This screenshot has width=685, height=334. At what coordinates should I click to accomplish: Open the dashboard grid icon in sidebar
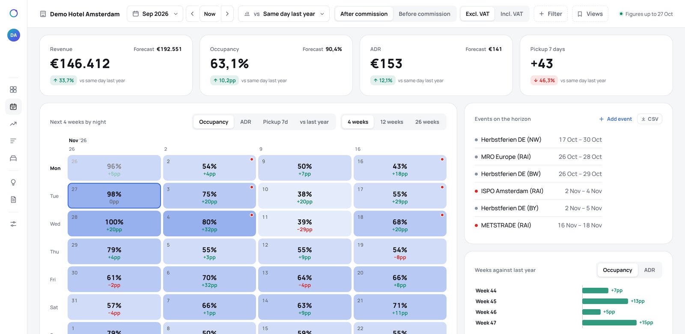(13, 89)
